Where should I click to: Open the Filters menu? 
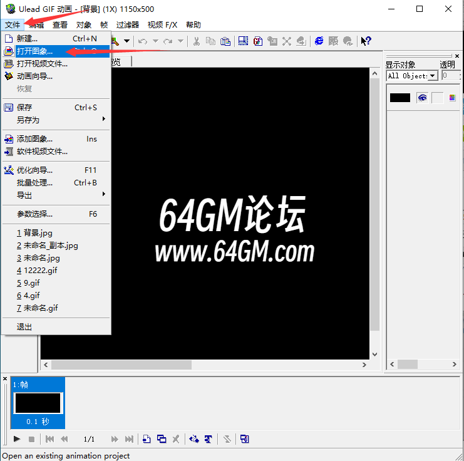[x=128, y=25]
